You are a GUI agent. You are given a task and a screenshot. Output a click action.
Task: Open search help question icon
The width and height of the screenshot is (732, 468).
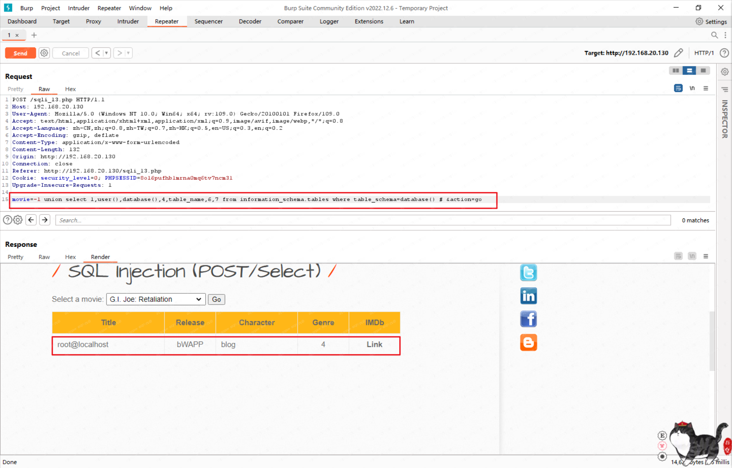[7, 220]
